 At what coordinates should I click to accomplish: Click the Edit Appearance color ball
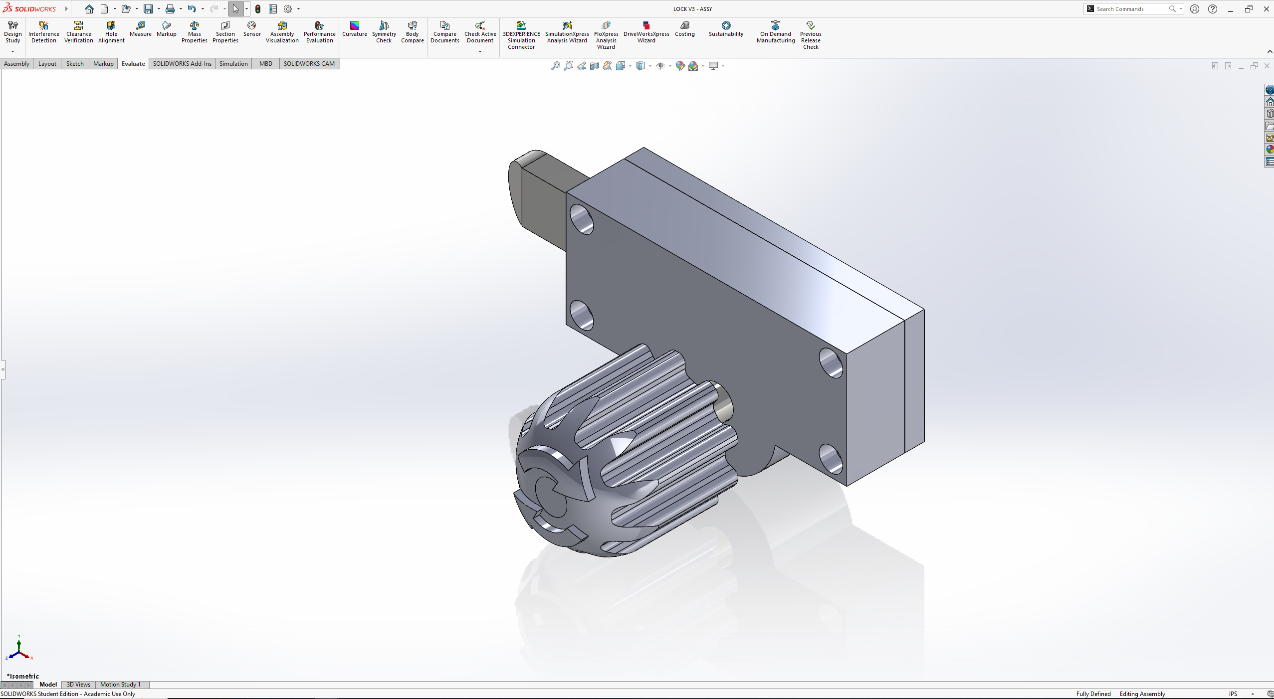[x=680, y=66]
